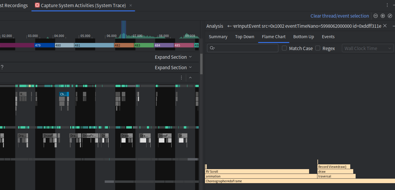The image size is (395, 190).
Task: Click the Record View#draw() flame bar
Action: [334, 167]
